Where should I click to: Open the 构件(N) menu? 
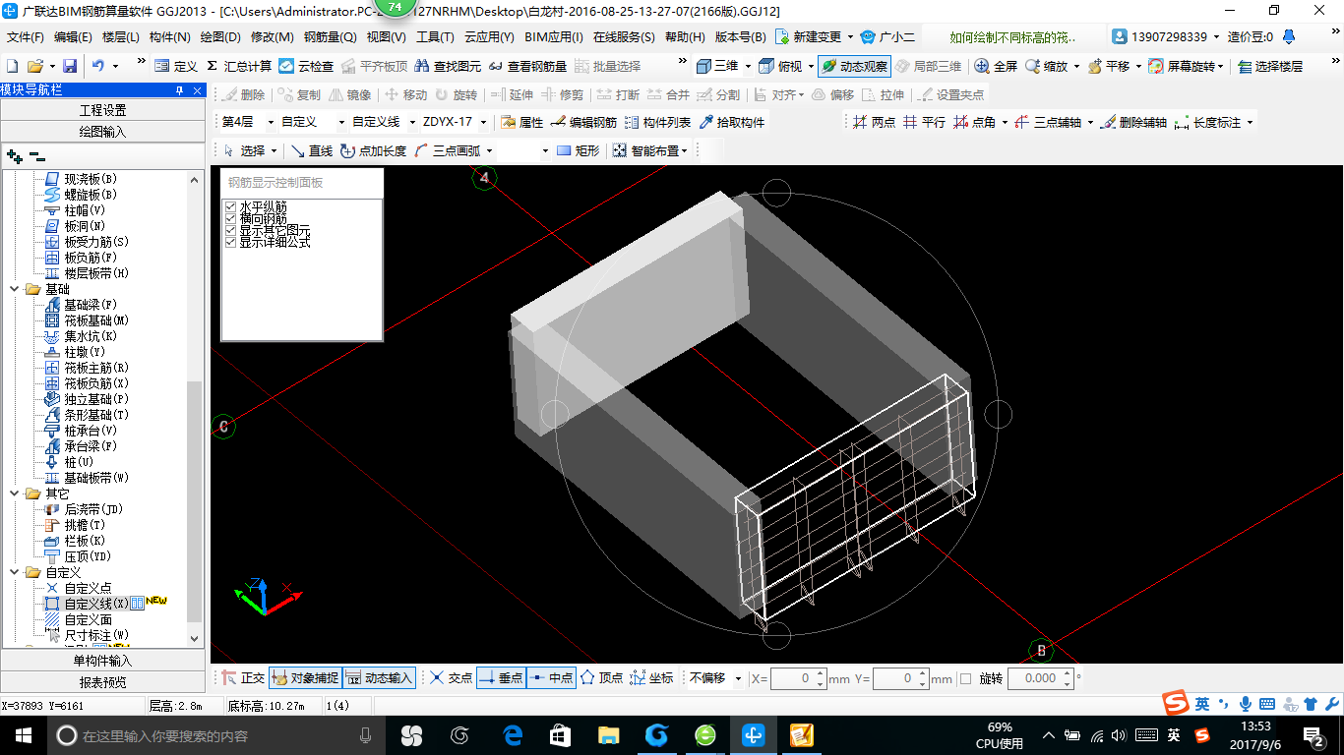169,37
